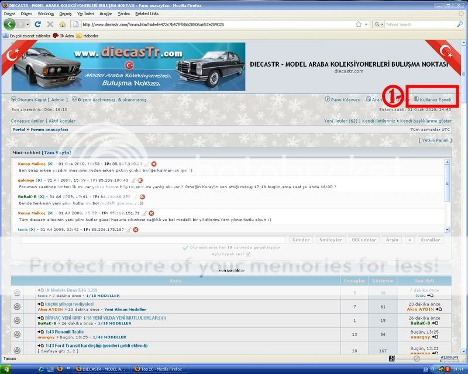Edit toxic's chat message with pencil icon
The width and height of the screenshot is (468, 374).
tap(129, 230)
